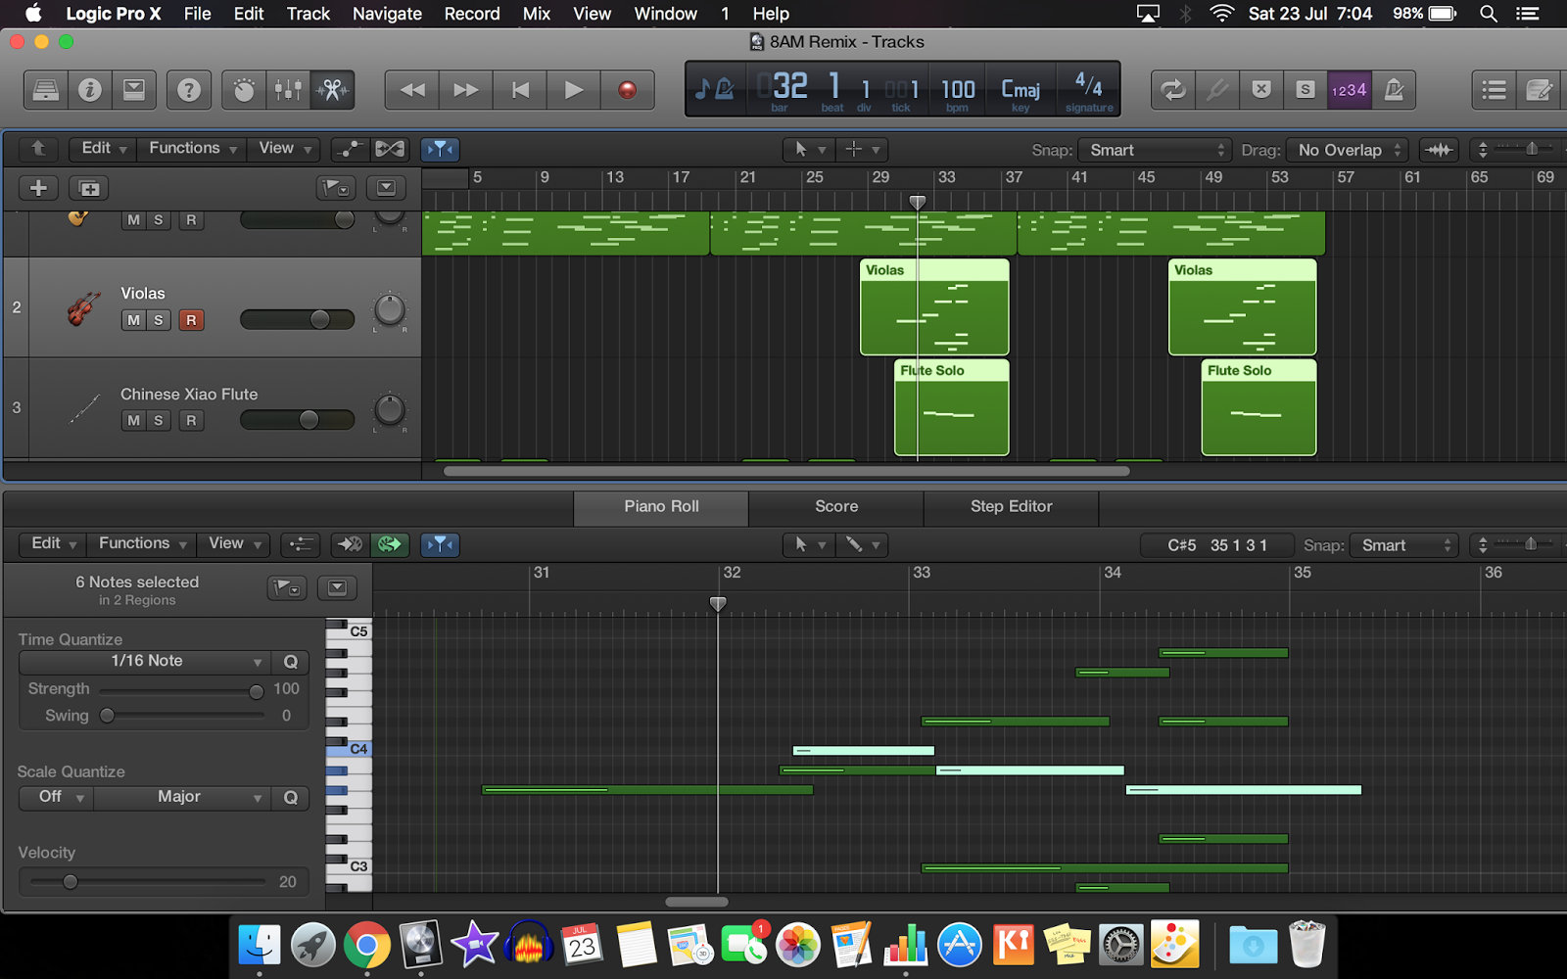Adjust the quantize Strength slider
The image size is (1567, 979).
(x=181, y=691)
